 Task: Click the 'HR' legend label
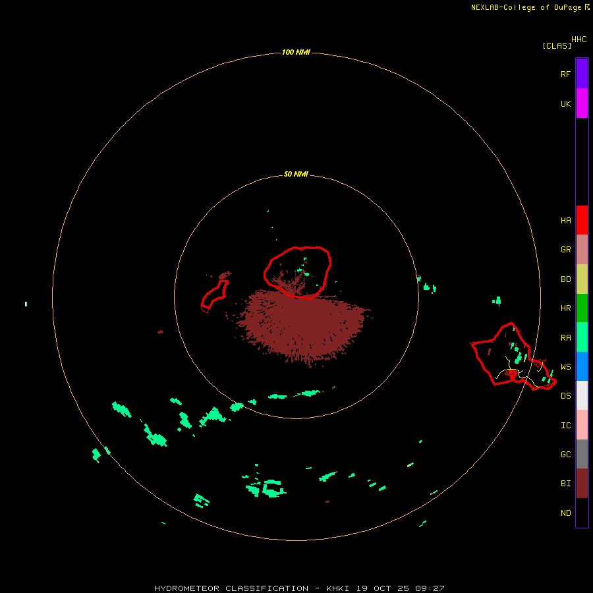565,308
